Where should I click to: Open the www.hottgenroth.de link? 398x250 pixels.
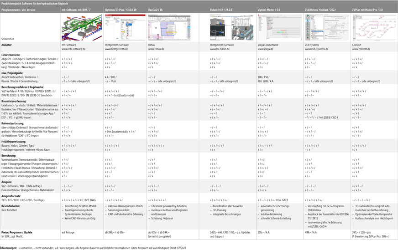click(x=117, y=48)
